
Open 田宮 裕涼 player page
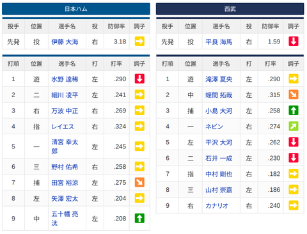pos(65,183)
